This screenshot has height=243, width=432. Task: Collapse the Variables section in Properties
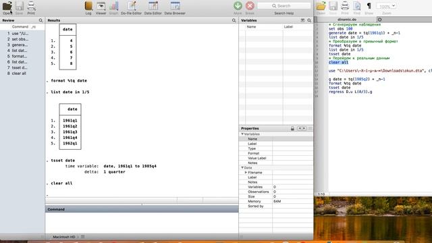tap(242, 134)
